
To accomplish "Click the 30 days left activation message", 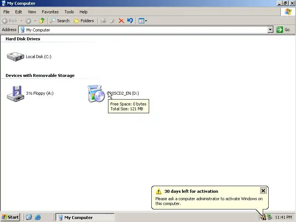I will [x=191, y=191].
